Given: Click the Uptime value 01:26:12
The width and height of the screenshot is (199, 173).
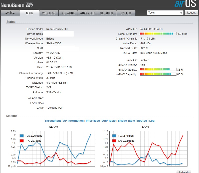Looking at the screenshot, I should tap(52, 62).
